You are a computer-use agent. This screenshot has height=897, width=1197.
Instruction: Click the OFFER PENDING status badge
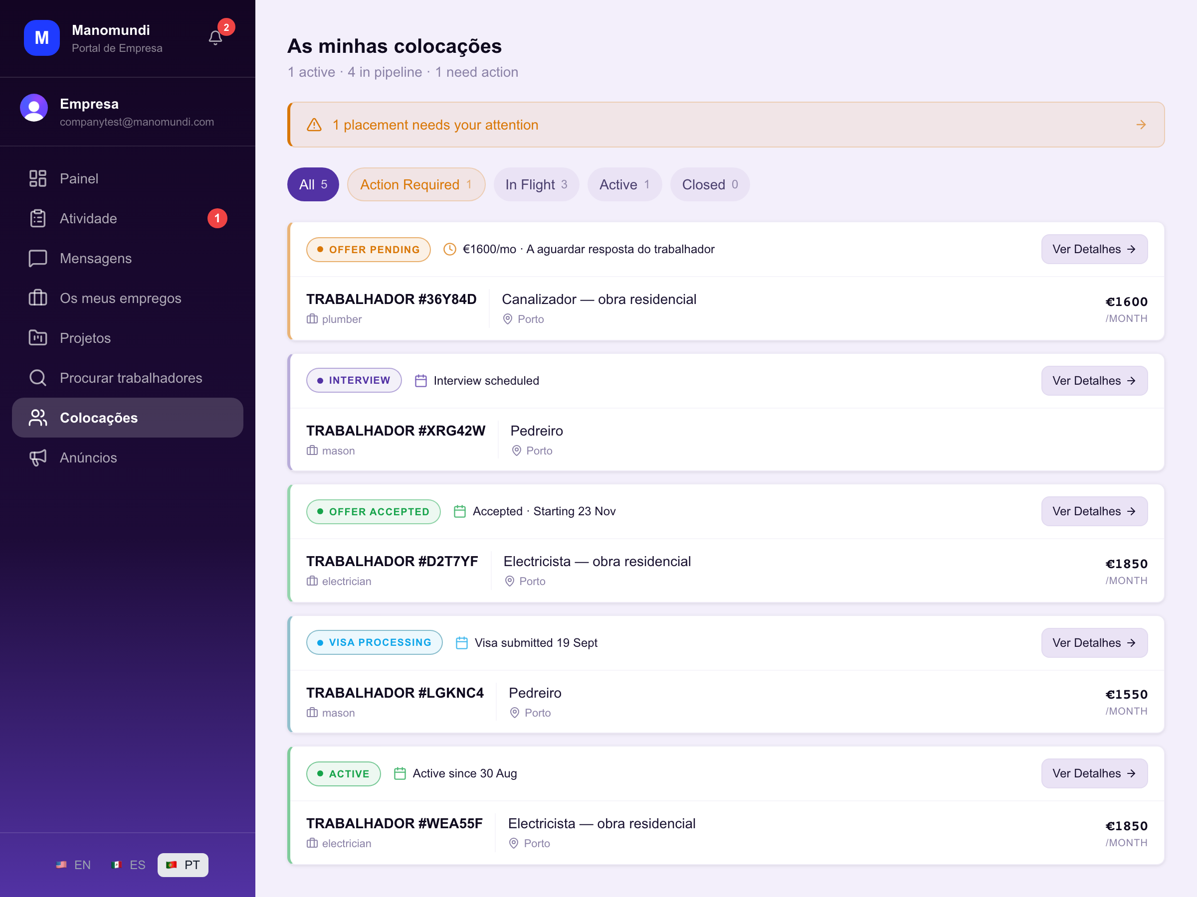click(369, 249)
